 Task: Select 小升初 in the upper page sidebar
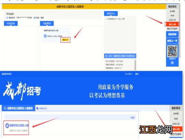172,11
